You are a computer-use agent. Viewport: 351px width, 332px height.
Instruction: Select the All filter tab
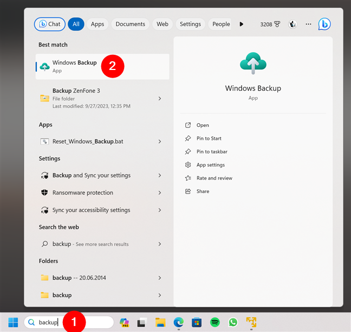[x=76, y=24]
